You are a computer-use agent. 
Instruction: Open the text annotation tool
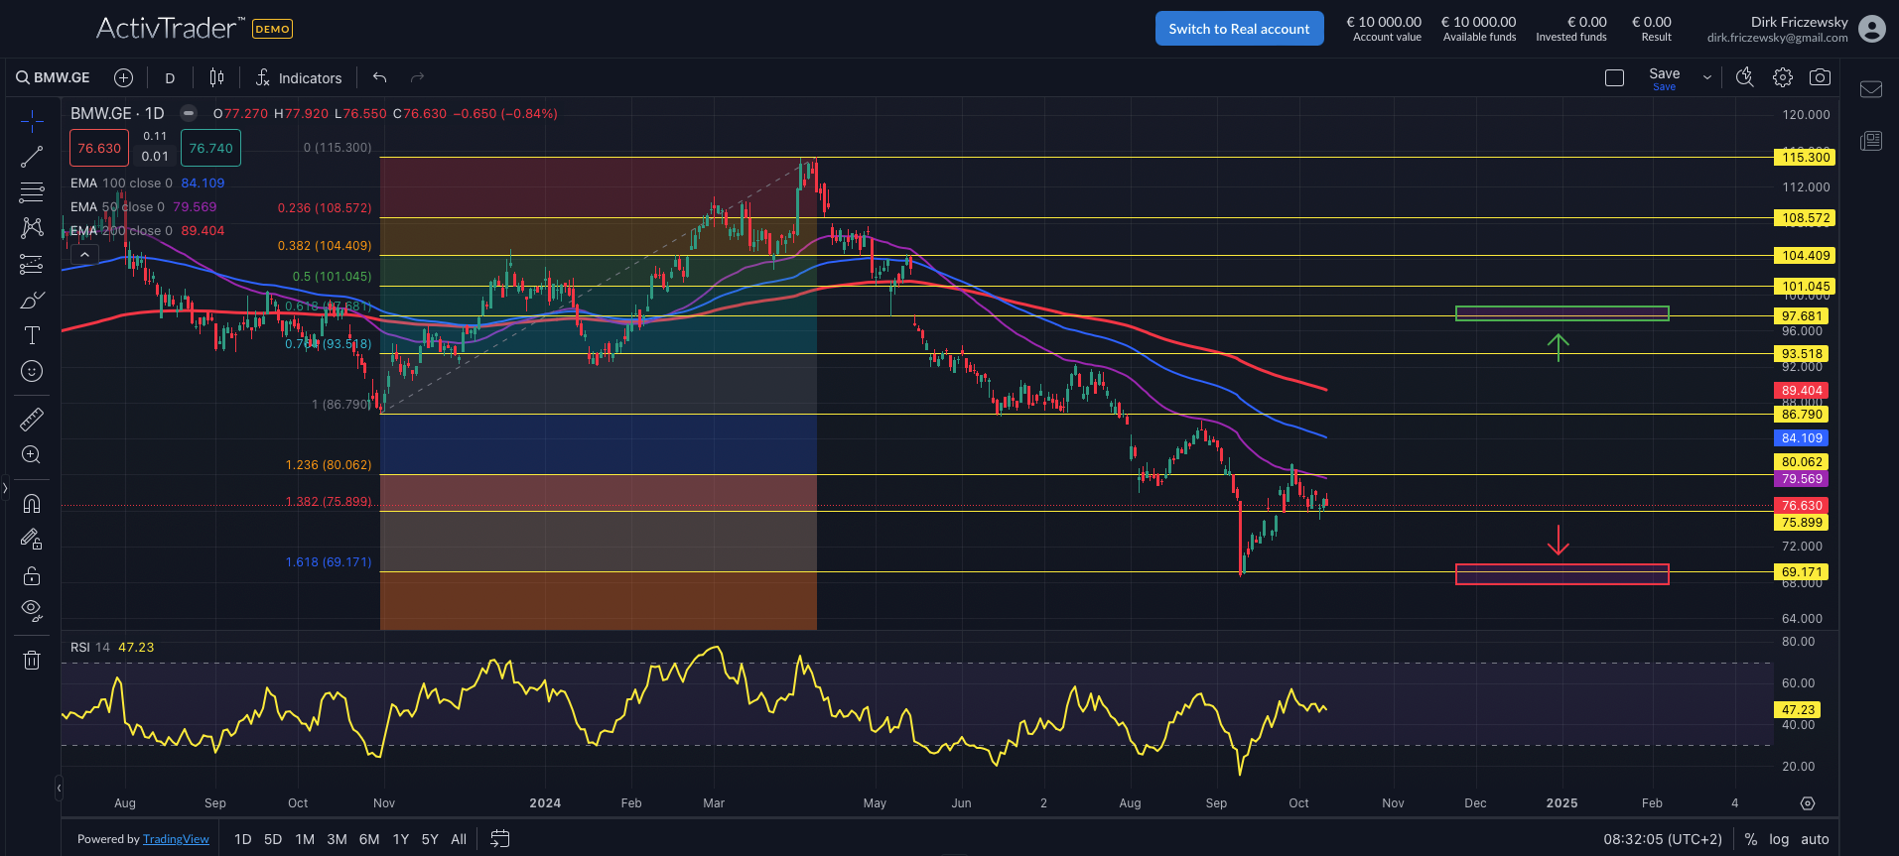(32, 335)
